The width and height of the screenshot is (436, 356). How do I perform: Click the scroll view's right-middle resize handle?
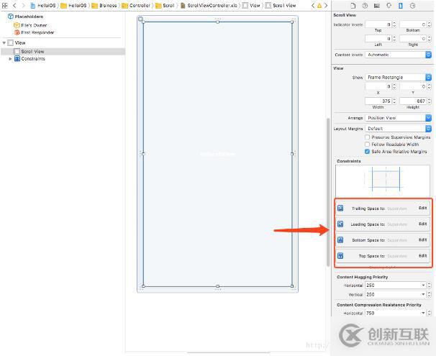[292, 154]
